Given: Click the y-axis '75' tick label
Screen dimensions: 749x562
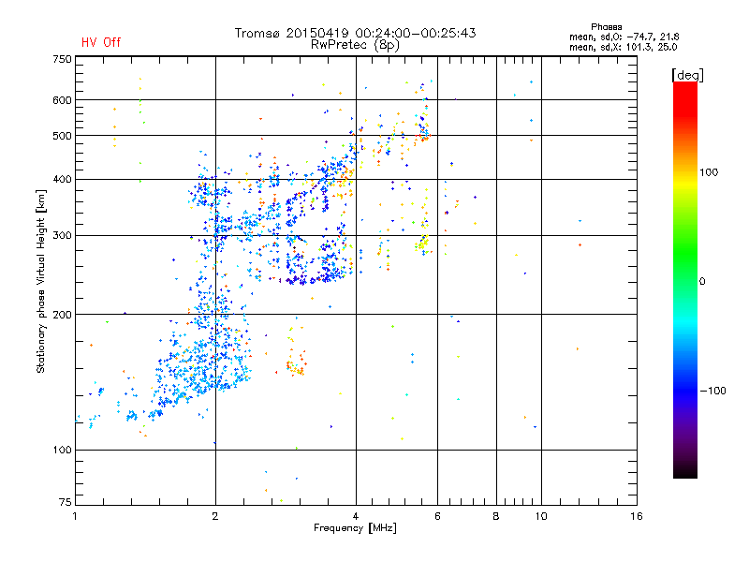Looking at the screenshot, I should pos(66,502).
